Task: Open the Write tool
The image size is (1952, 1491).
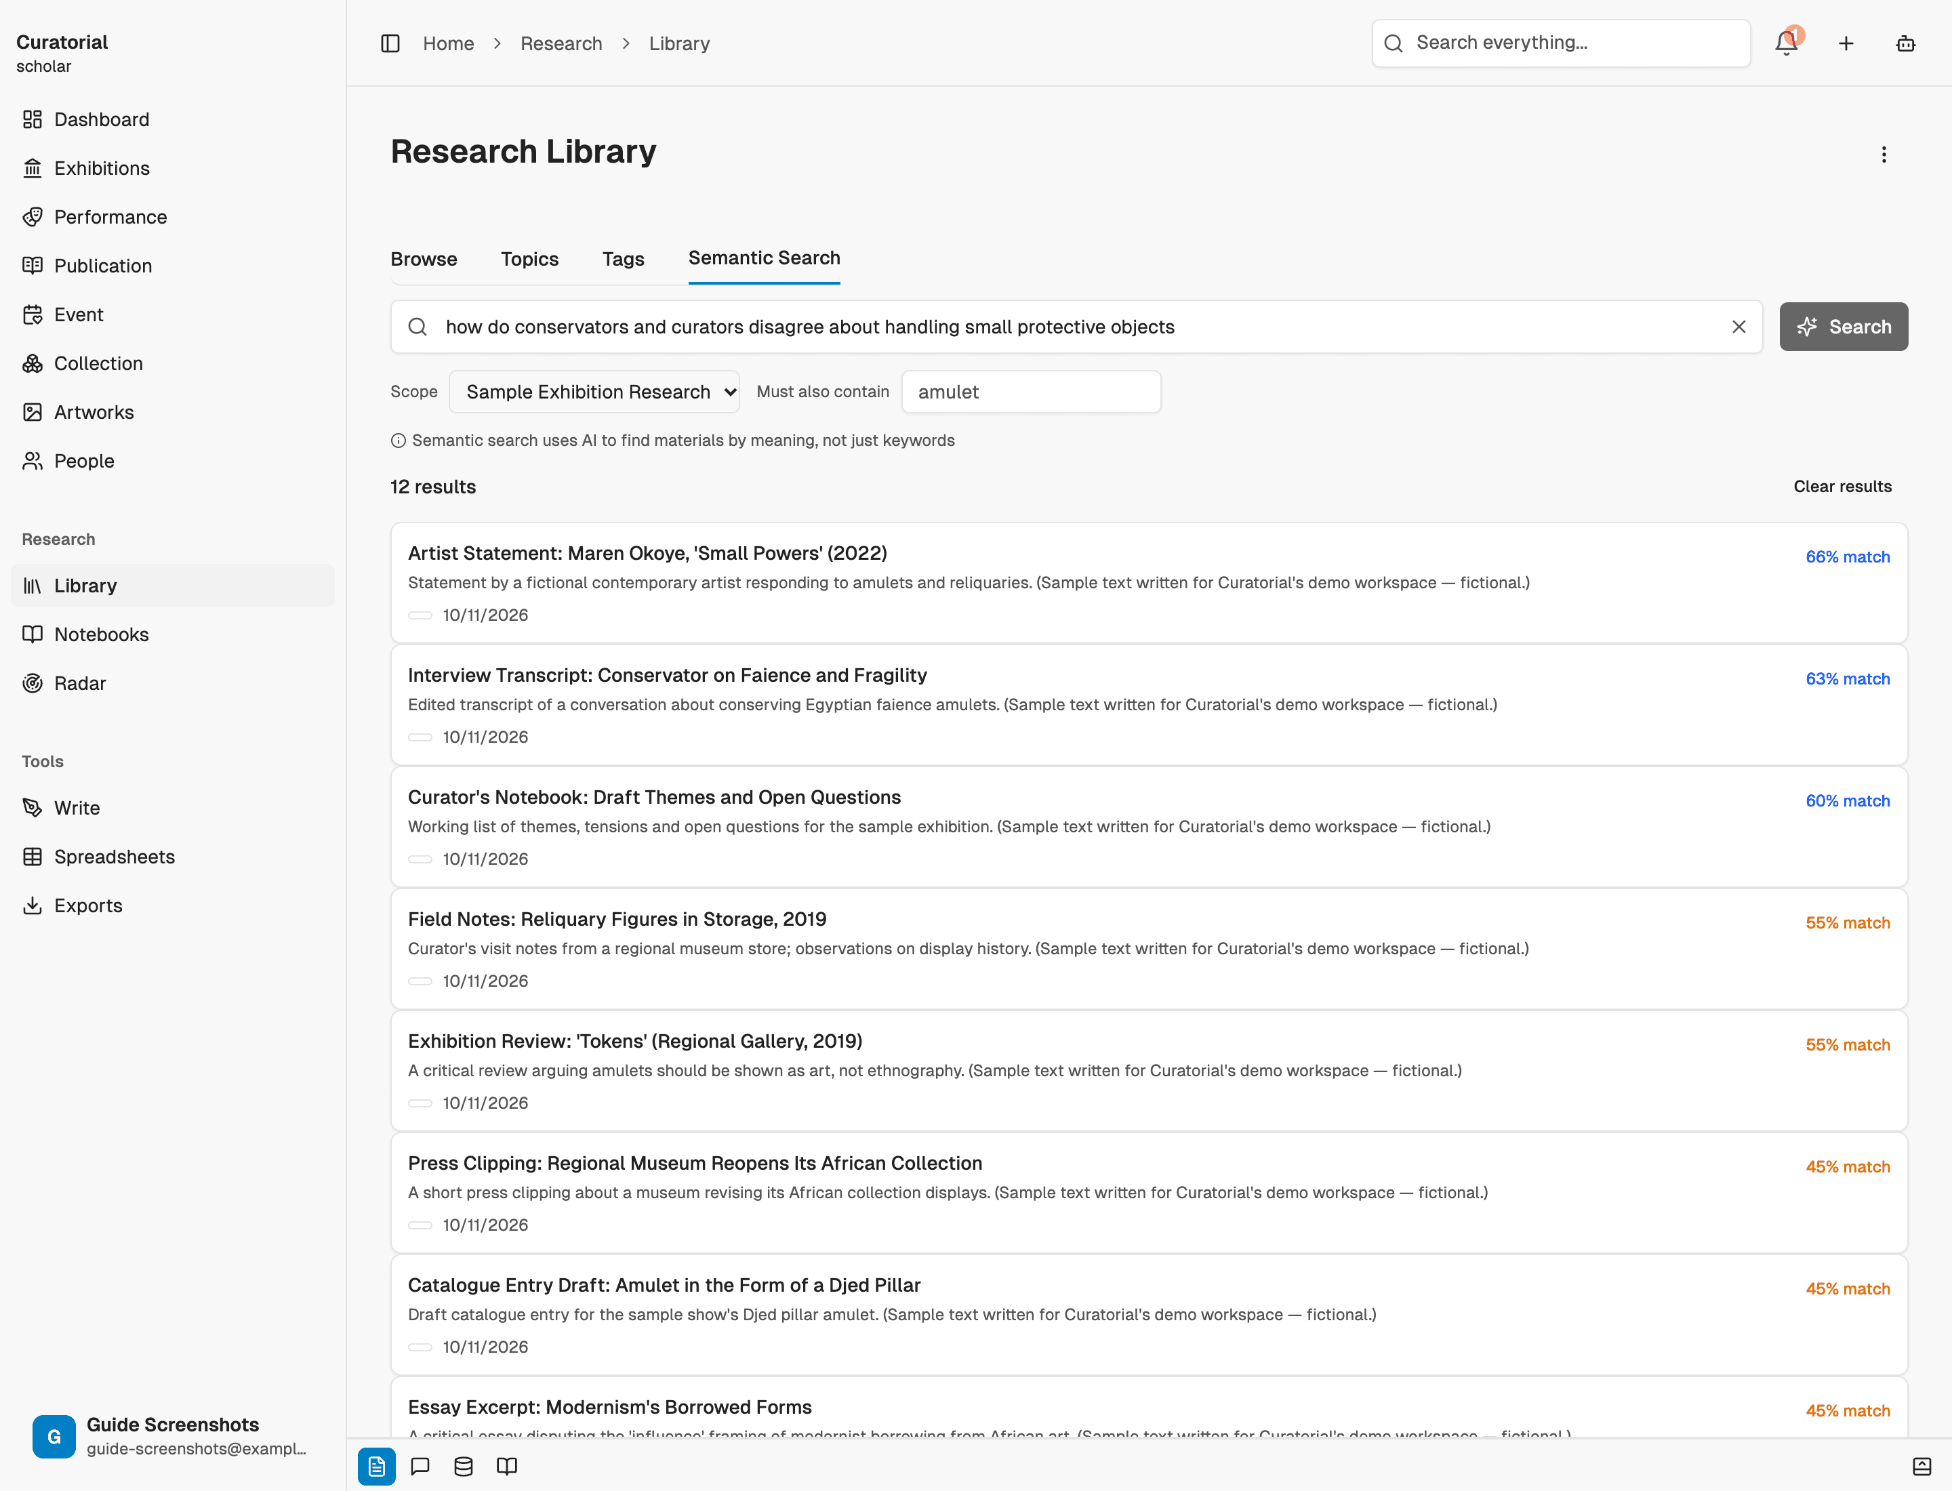Action: [172, 808]
